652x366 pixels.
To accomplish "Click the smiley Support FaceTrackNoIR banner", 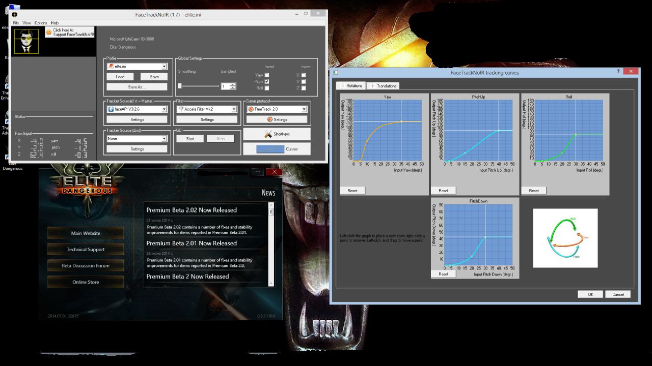I will (x=69, y=32).
